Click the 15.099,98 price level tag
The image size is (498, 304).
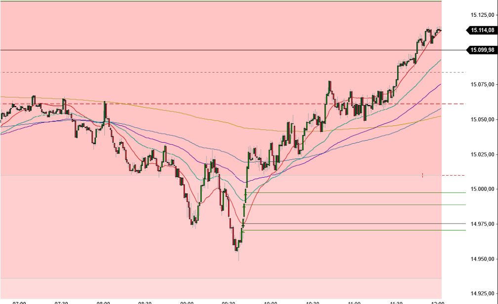coord(481,49)
